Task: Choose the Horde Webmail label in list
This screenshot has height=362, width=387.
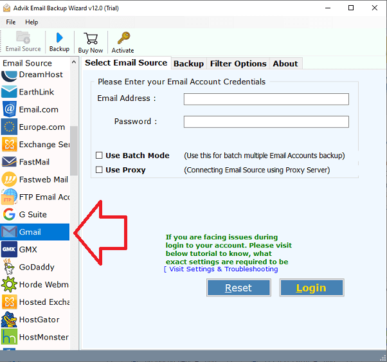Action: [x=44, y=284]
